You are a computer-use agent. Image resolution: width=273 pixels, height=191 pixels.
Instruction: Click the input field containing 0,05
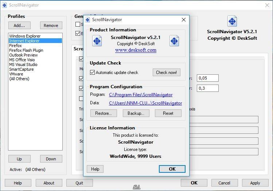[x=207, y=78]
